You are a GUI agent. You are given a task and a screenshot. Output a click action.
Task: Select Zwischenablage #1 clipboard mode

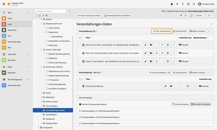coord(80,111)
